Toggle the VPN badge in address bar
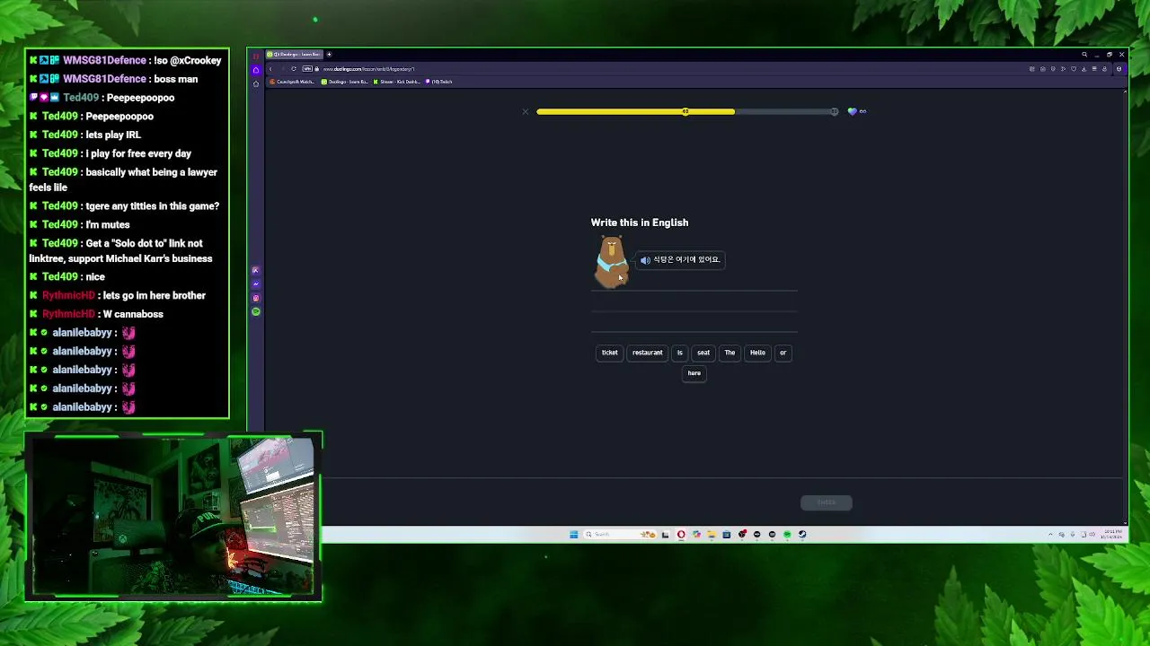 (307, 69)
